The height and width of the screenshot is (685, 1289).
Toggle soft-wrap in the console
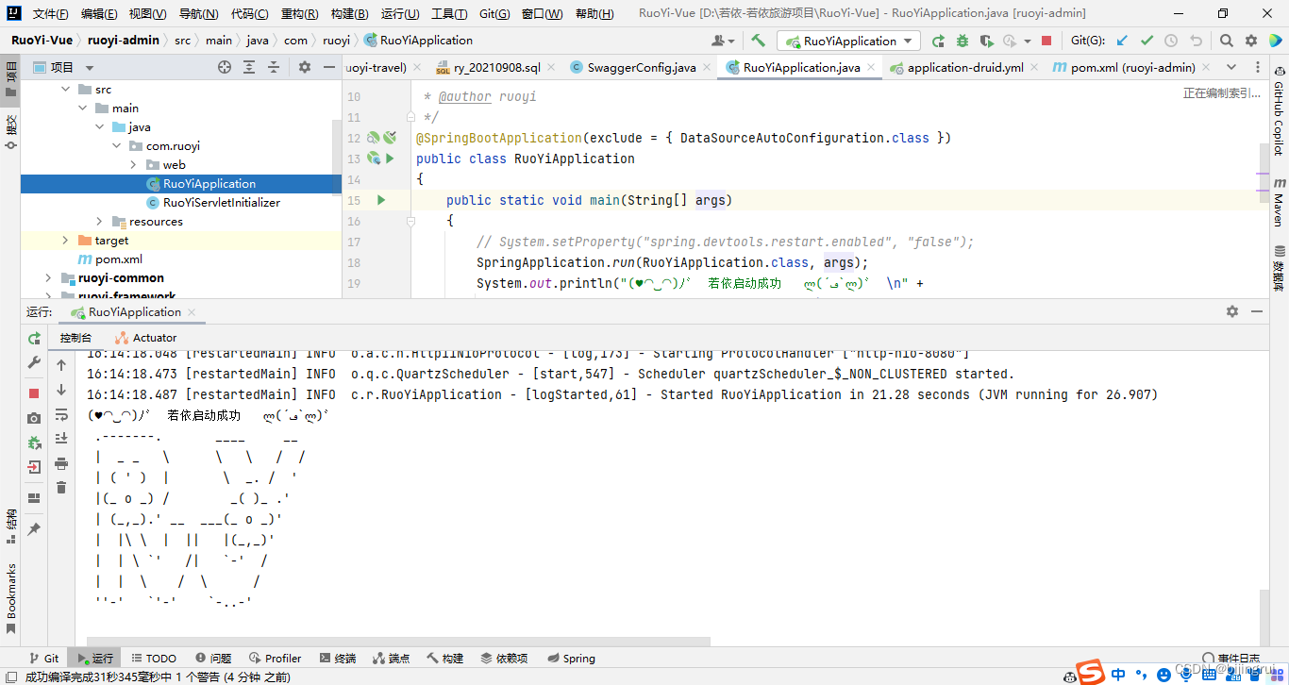point(61,414)
